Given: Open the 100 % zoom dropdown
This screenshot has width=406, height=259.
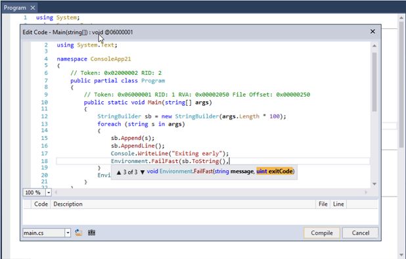Looking at the screenshot, I should pos(49,193).
